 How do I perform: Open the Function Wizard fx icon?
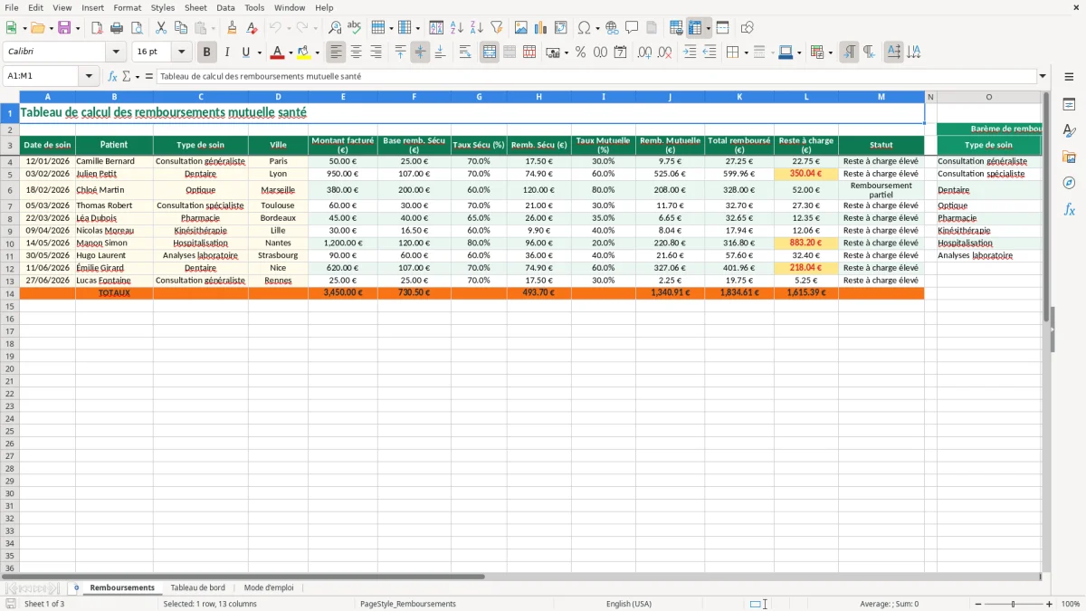[x=112, y=76]
